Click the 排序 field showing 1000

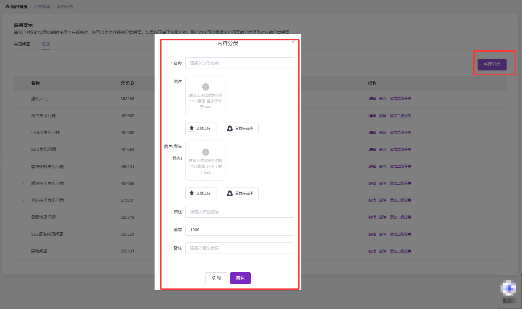[x=240, y=230]
